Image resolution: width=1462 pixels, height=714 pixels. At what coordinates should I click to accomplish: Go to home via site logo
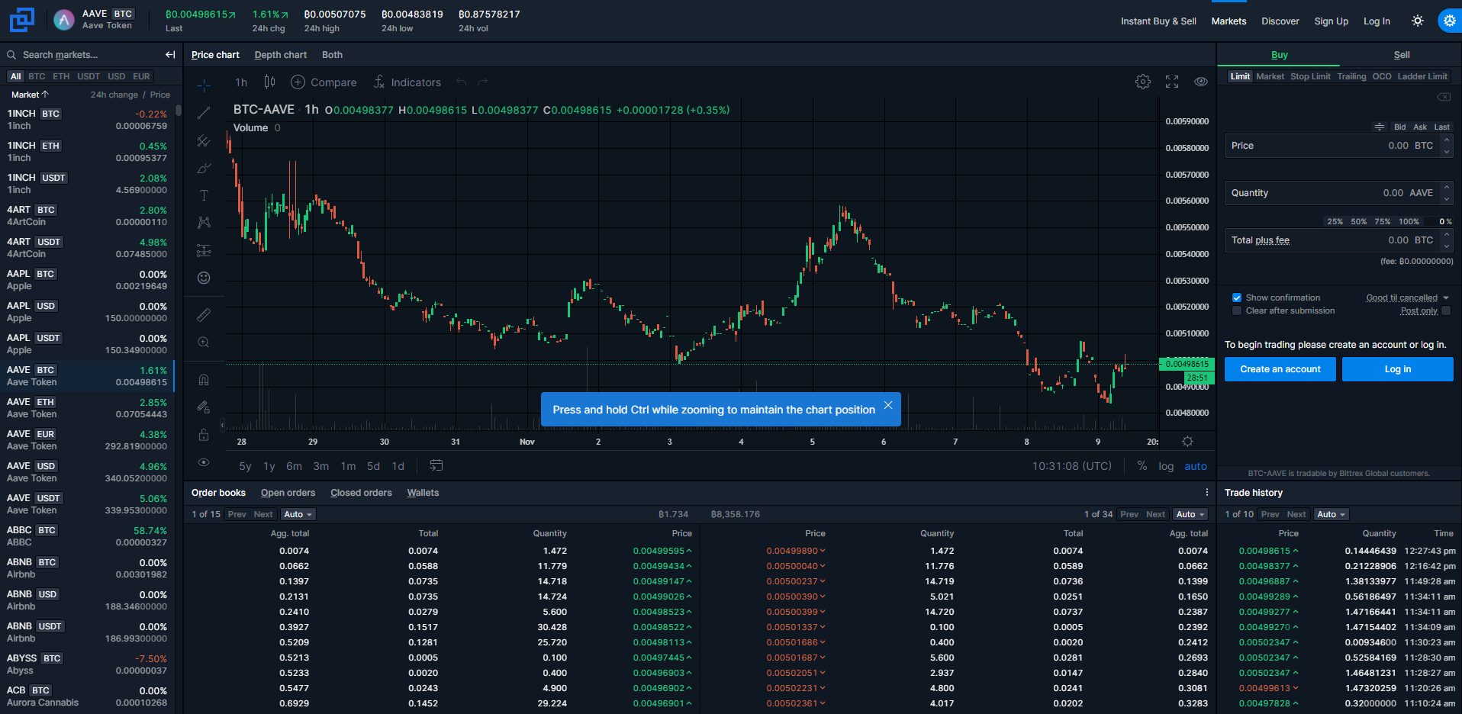[x=22, y=20]
